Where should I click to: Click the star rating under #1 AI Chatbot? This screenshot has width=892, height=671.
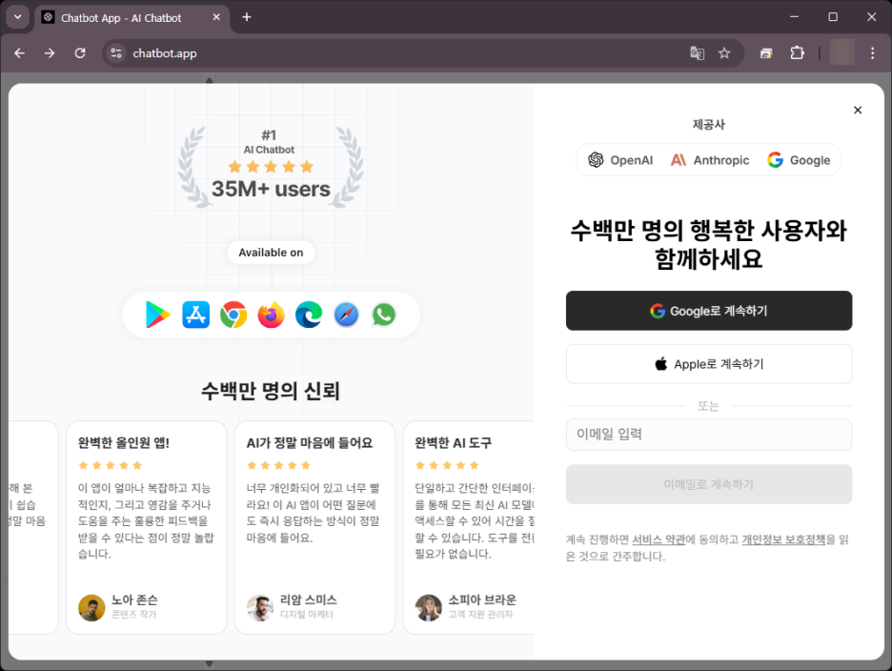pos(271,167)
